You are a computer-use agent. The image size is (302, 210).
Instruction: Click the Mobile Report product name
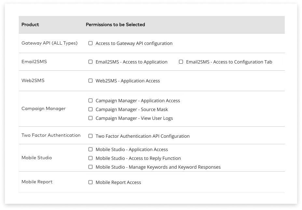[x=37, y=182]
